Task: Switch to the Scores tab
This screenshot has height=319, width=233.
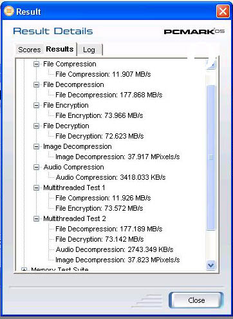Action: pyautogui.click(x=30, y=50)
